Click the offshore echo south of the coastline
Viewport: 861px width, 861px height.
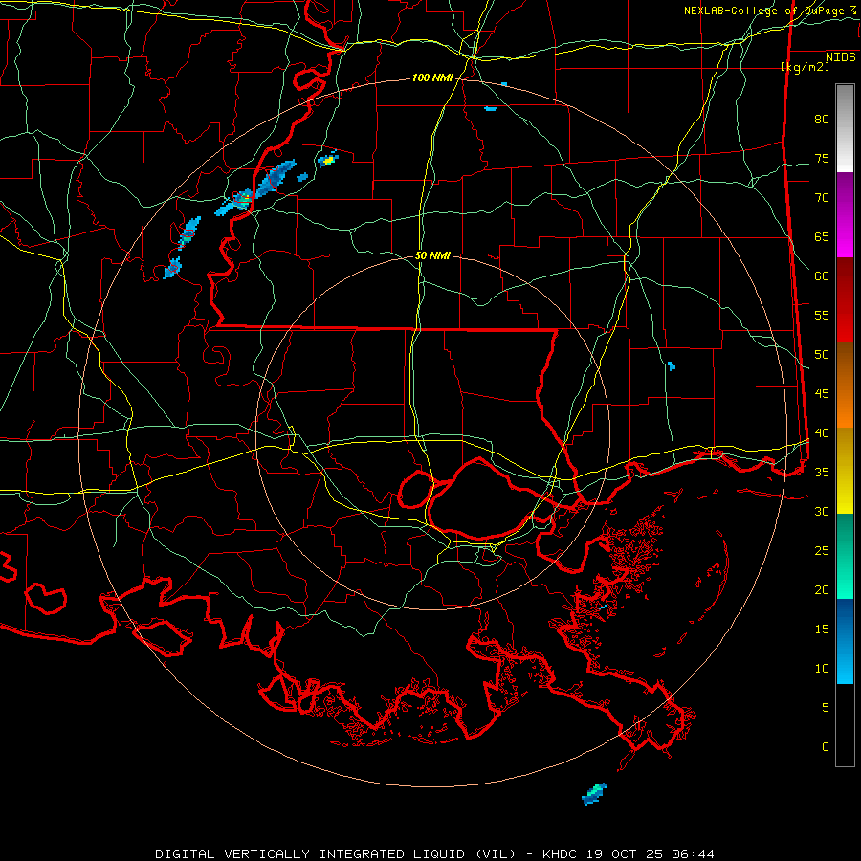tap(594, 794)
